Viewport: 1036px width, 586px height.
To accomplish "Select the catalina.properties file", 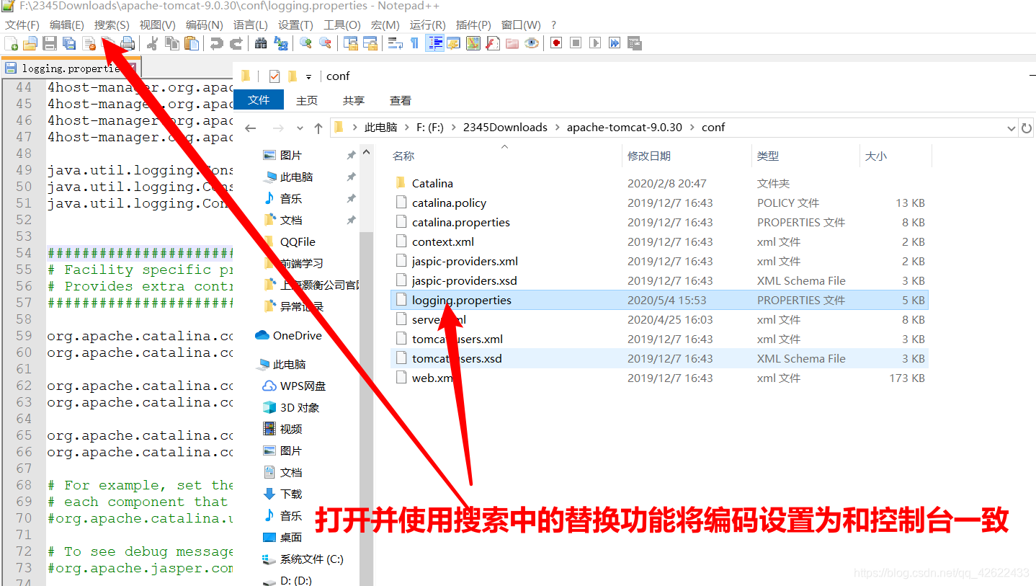I will [460, 223].
